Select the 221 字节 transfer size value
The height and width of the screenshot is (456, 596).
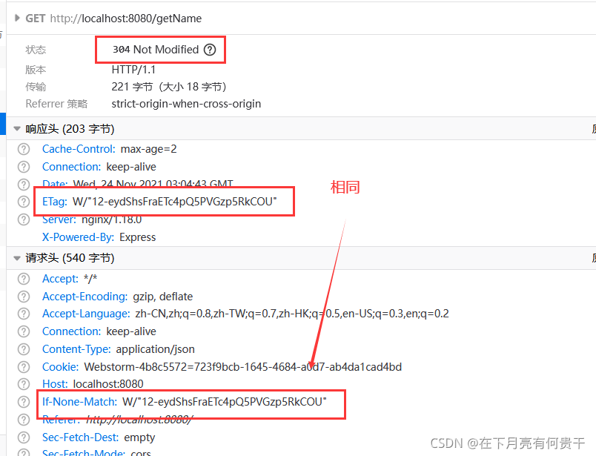[132, 87]
